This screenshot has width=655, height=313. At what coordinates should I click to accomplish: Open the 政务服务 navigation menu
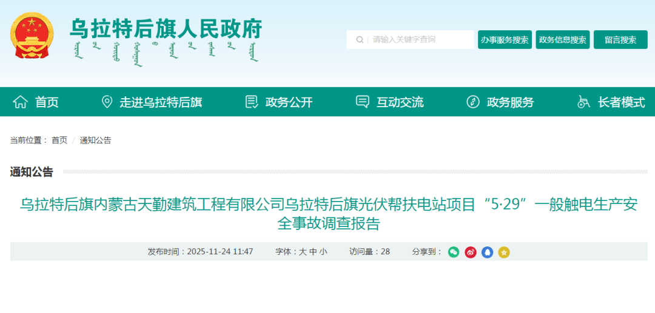point(510,102)
